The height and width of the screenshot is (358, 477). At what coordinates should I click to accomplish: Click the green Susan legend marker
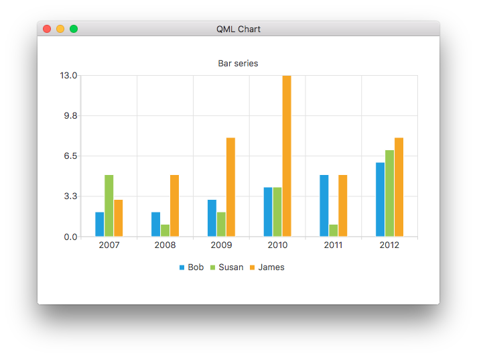click(x=212, y=267)
